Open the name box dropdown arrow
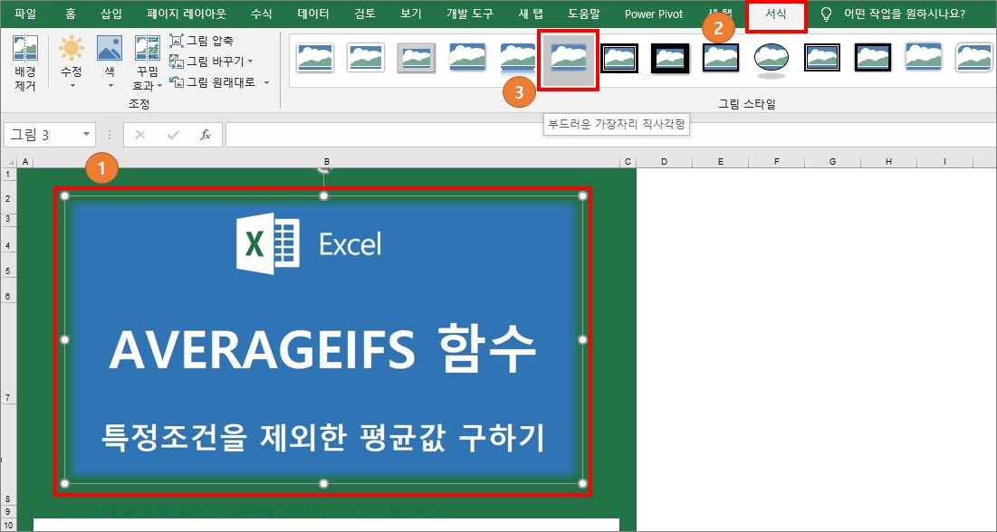 (x=86, y=135)
